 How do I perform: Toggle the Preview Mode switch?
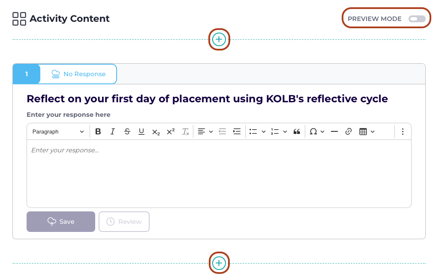(x=417, y=18)
